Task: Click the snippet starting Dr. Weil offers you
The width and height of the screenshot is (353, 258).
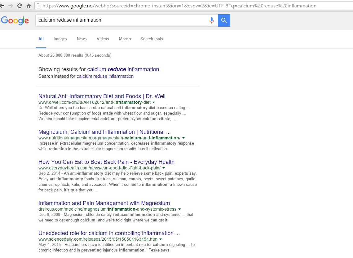Action: [x=114, y=113]
